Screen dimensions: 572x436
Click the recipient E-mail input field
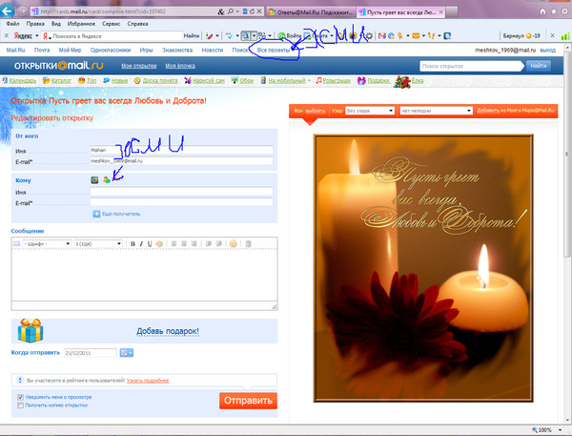[x=182, y=202]
